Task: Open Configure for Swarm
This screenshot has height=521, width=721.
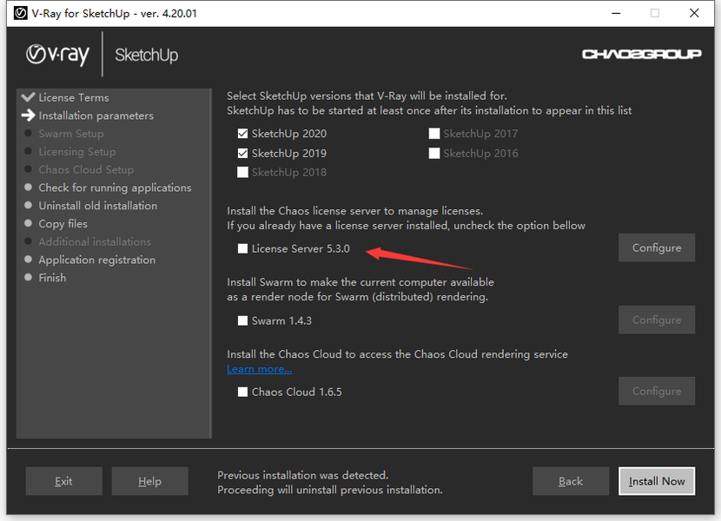Action: tap(657, 320)
